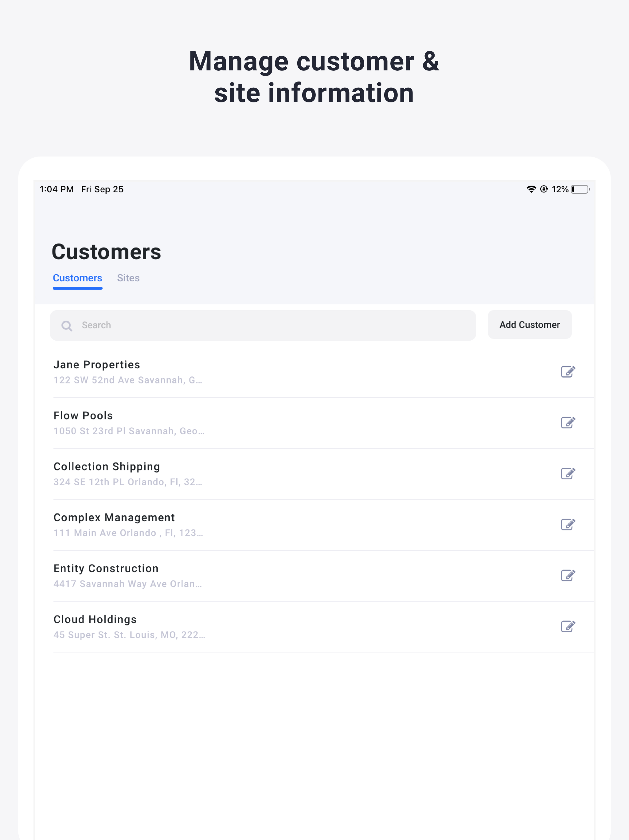Click inside the Search field
This screenshot has height=840, width=629.
pyautogui.click(x=228, y=325)
